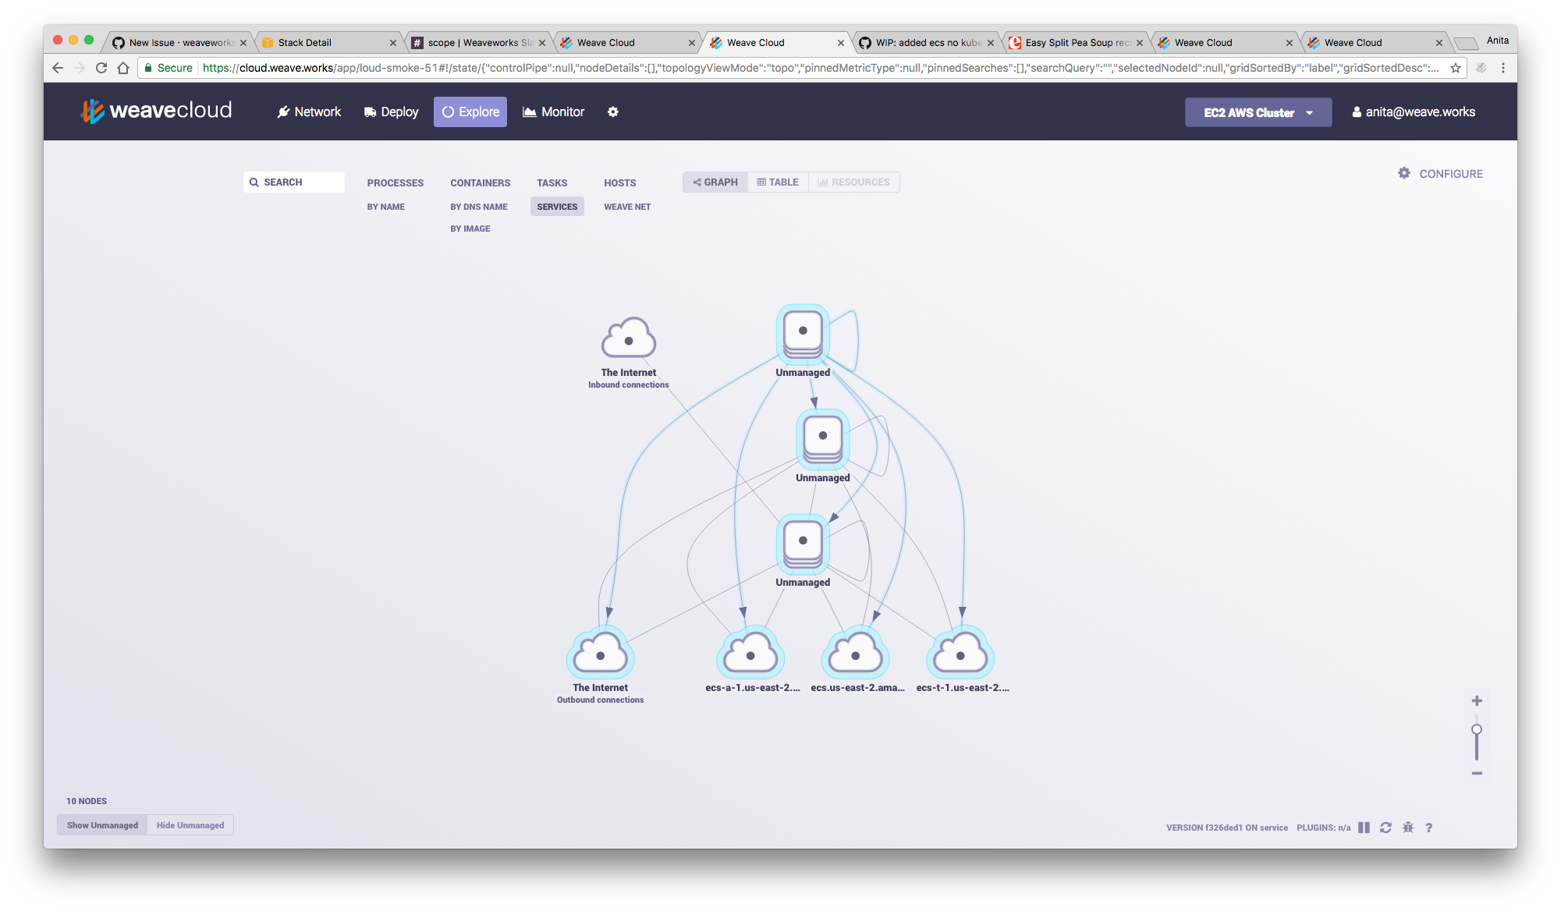The width and height of the screenshot is (1561, 911).
Task: Open the debug panel via the bug icon
Action: tap(1407, 828)
